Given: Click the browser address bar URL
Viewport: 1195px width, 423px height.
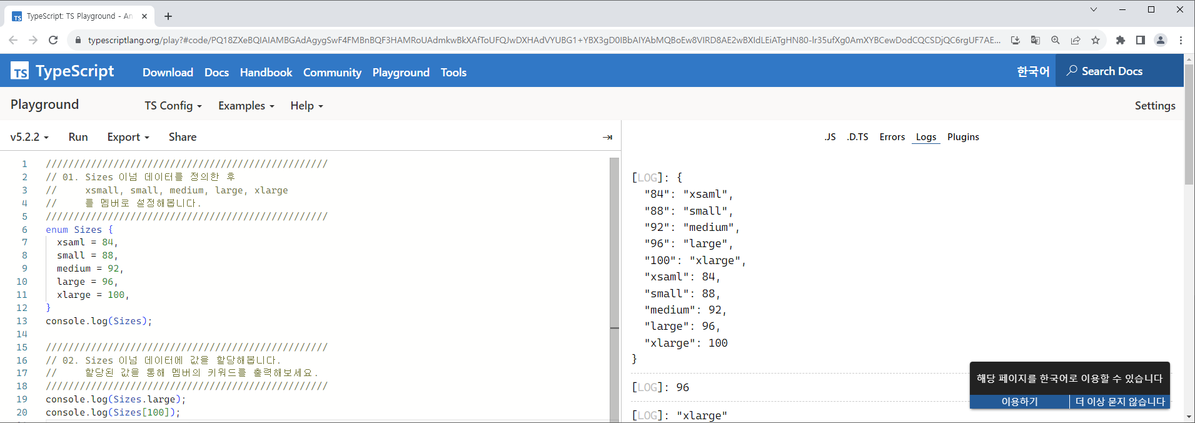Looking at the screenshot, I should click(544, 40).
